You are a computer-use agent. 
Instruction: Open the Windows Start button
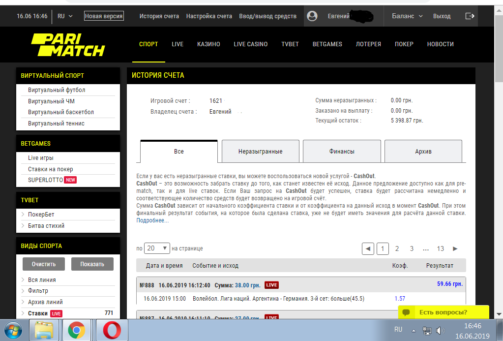[13, 330]
